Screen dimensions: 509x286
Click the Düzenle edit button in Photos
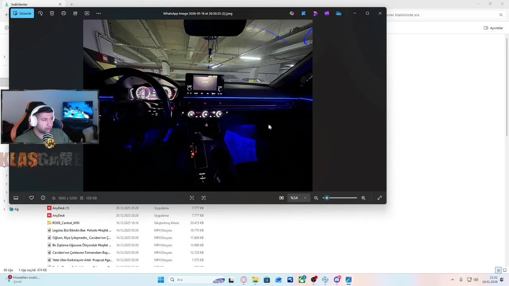click(x=22, y=13)
